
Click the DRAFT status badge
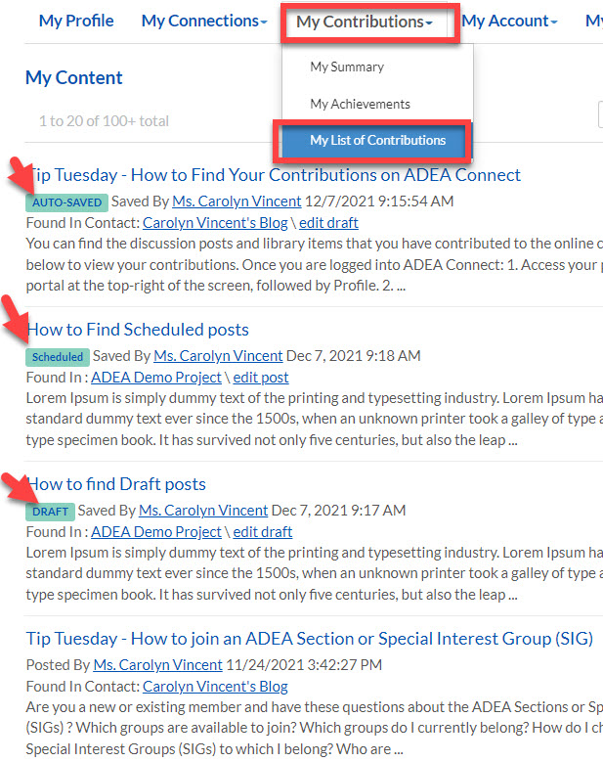pyautogui.click(x=51, y=512)
